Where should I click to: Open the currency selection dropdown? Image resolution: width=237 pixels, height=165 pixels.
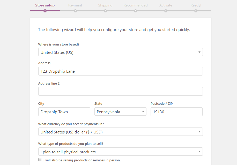[120, 132]
